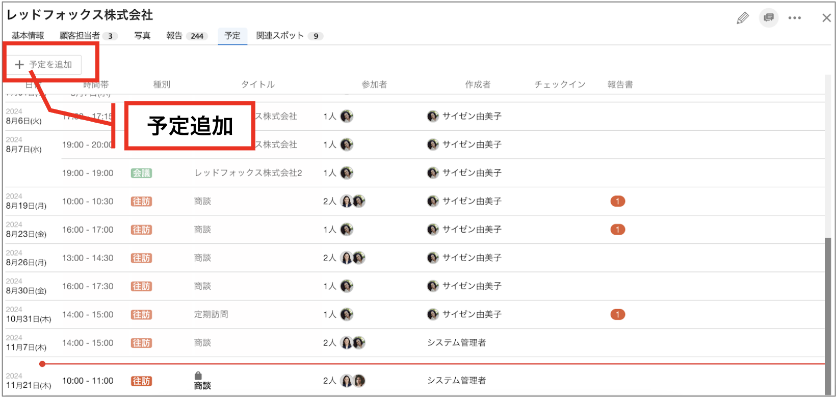Click creator avatar on 8月30日 row

coord(433,286)
